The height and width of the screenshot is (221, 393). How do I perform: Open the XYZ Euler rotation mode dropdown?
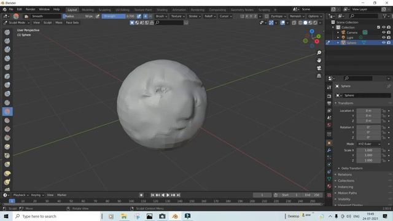tap(368, 144)
